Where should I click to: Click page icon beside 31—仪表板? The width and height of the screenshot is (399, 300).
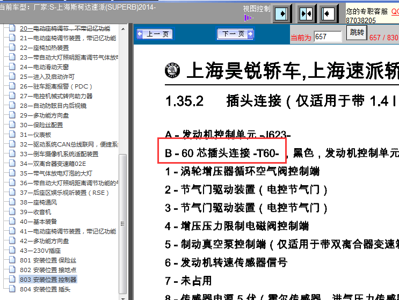(x=12, y=134)
